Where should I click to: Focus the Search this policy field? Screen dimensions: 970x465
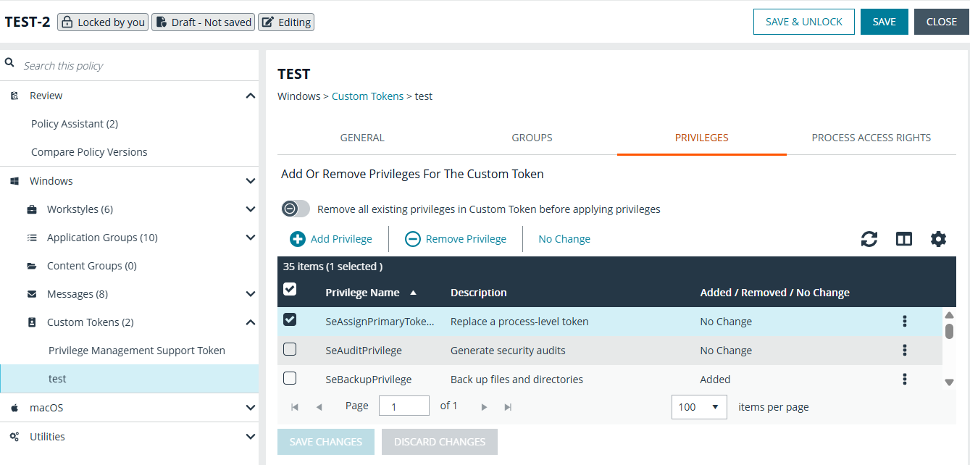[x=138, y=65]
